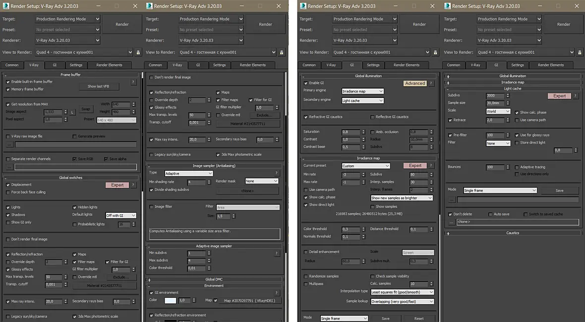The width and height of the screenshot is (585, 322).
Task: Adjust the Saturation spinner
Action: (x=363, y=132)
